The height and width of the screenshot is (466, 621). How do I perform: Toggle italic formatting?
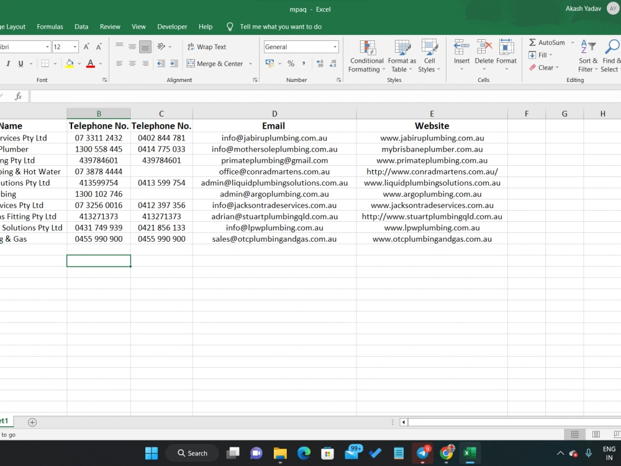click(8, 63)
